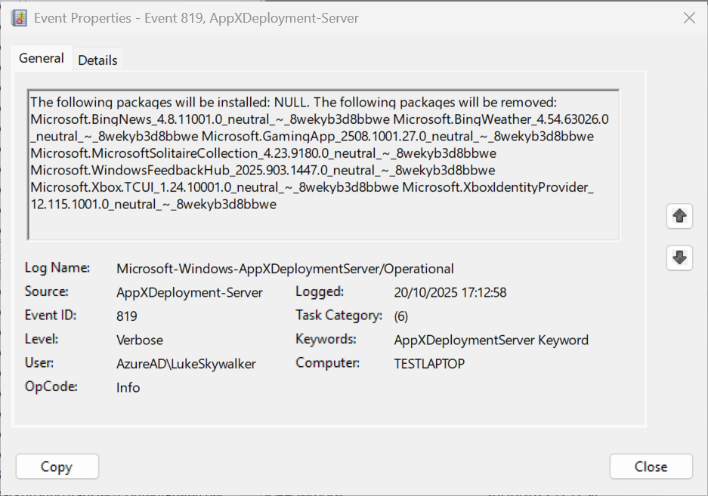
Task: Select the General tab
Action: [42, 58]
